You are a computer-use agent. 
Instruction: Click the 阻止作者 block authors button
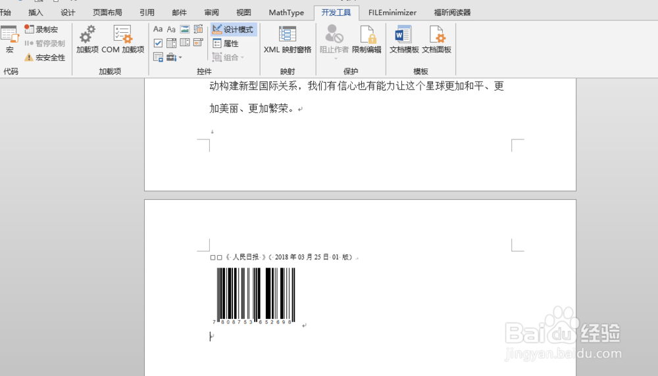(x=334, y=41)
